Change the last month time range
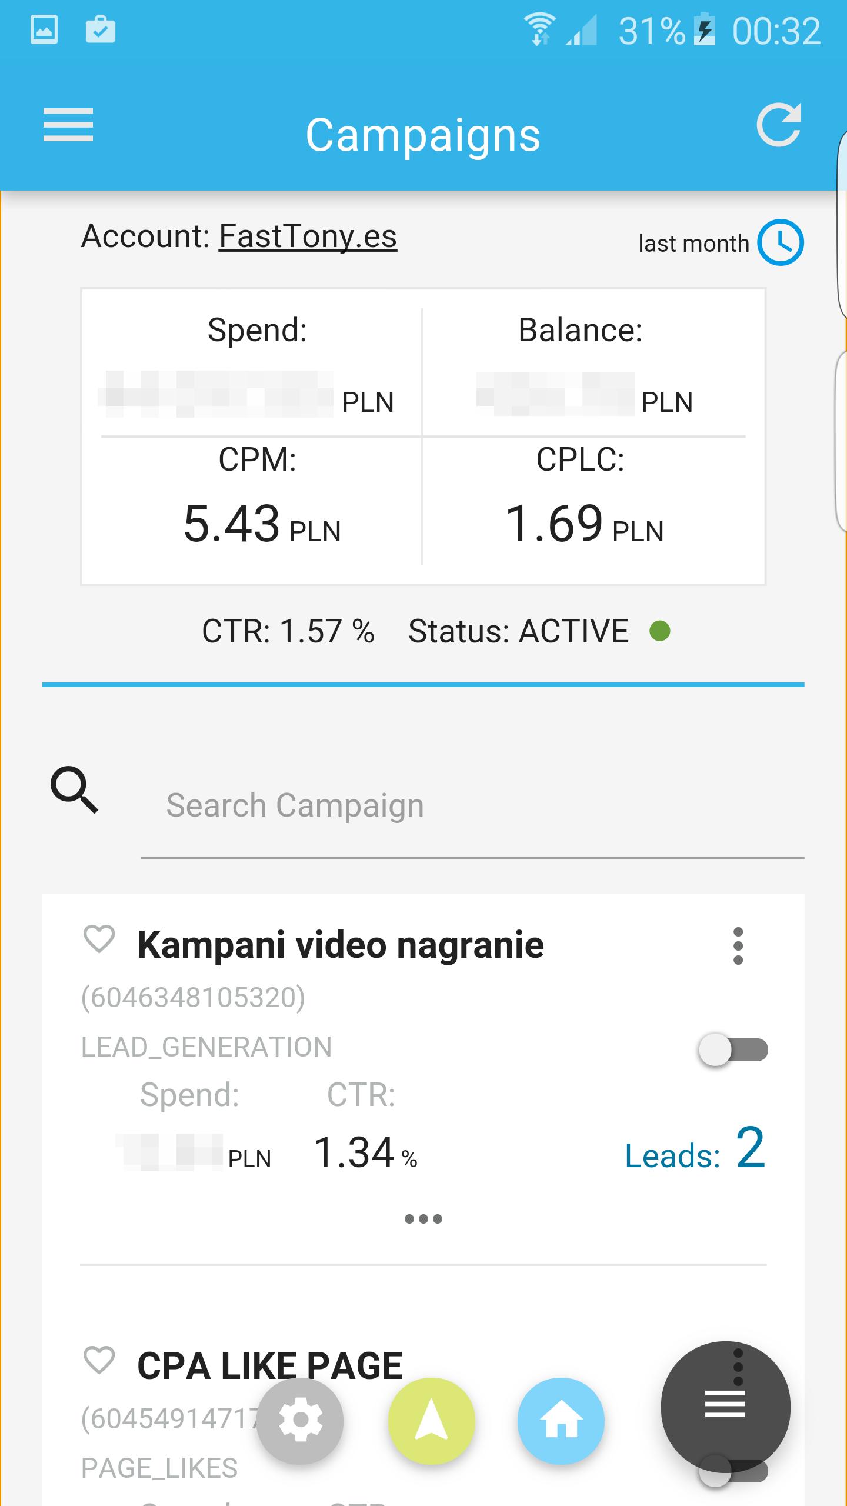847x1506 pixels. click(780, 242)
